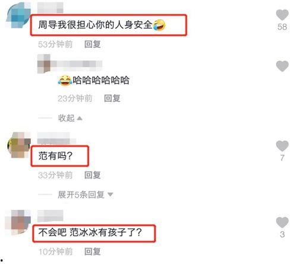
Task: Reply to the 23分钟前 comment
Action: click(112, 98)
